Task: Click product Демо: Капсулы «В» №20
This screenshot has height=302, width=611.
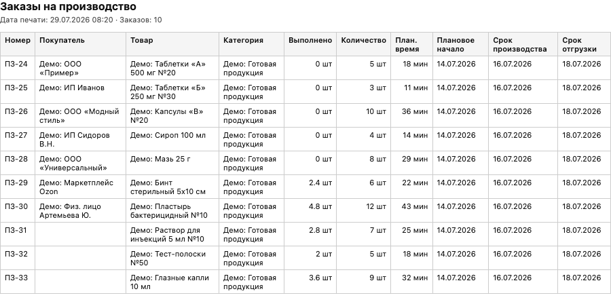Action: click(x=167, y=116)
